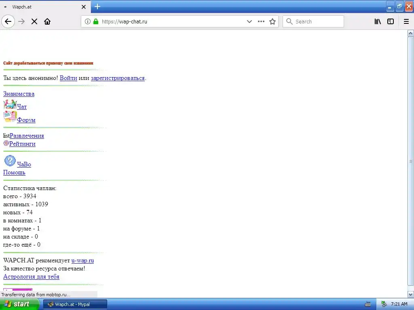Click the page vertical scrollbar thumb
The image size is (414, 310).
pos(411,161)
